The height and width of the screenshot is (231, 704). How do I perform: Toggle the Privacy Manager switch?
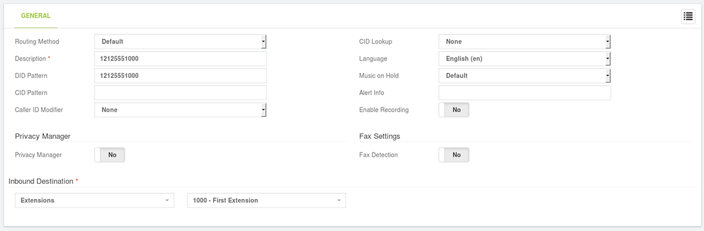pos(109,155)
